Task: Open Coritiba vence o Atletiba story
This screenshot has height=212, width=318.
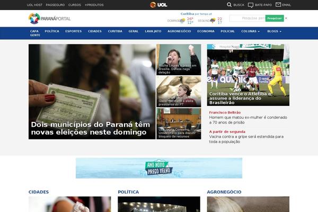Action: tap(248, 75)
